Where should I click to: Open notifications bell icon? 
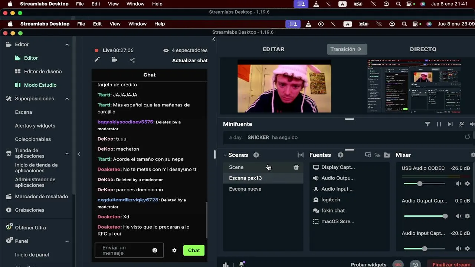[242, 264]
